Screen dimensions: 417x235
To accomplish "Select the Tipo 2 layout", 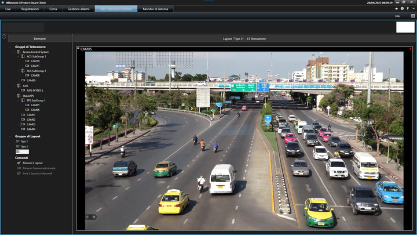I will 24,147.
